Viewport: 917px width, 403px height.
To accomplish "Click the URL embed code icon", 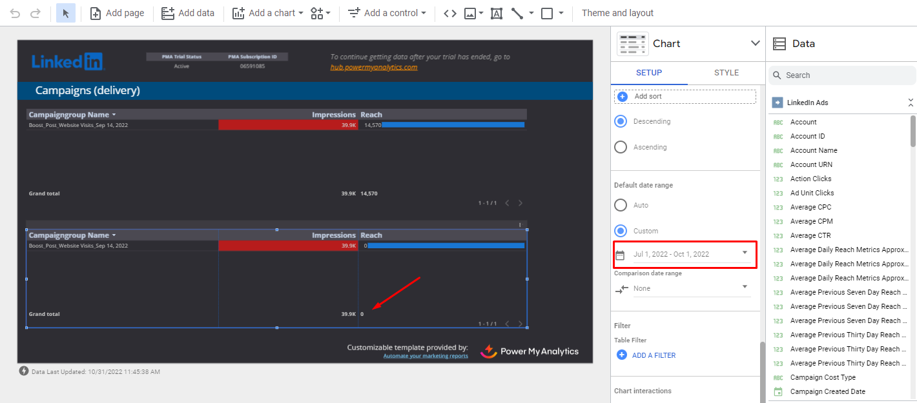I will click(450, 13).
